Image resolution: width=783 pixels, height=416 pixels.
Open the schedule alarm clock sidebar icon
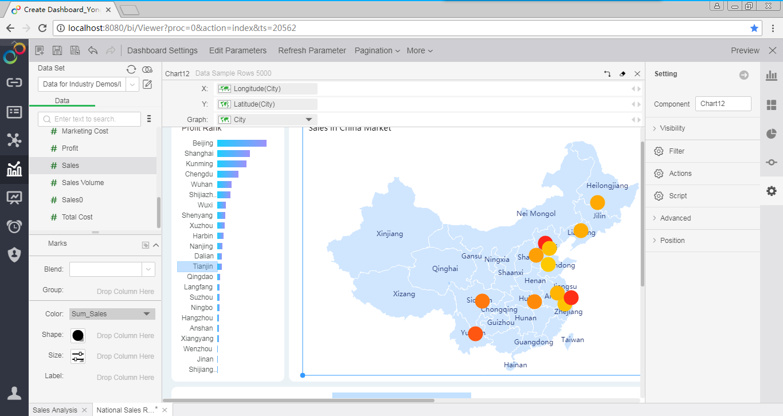(x=14, y=226)
